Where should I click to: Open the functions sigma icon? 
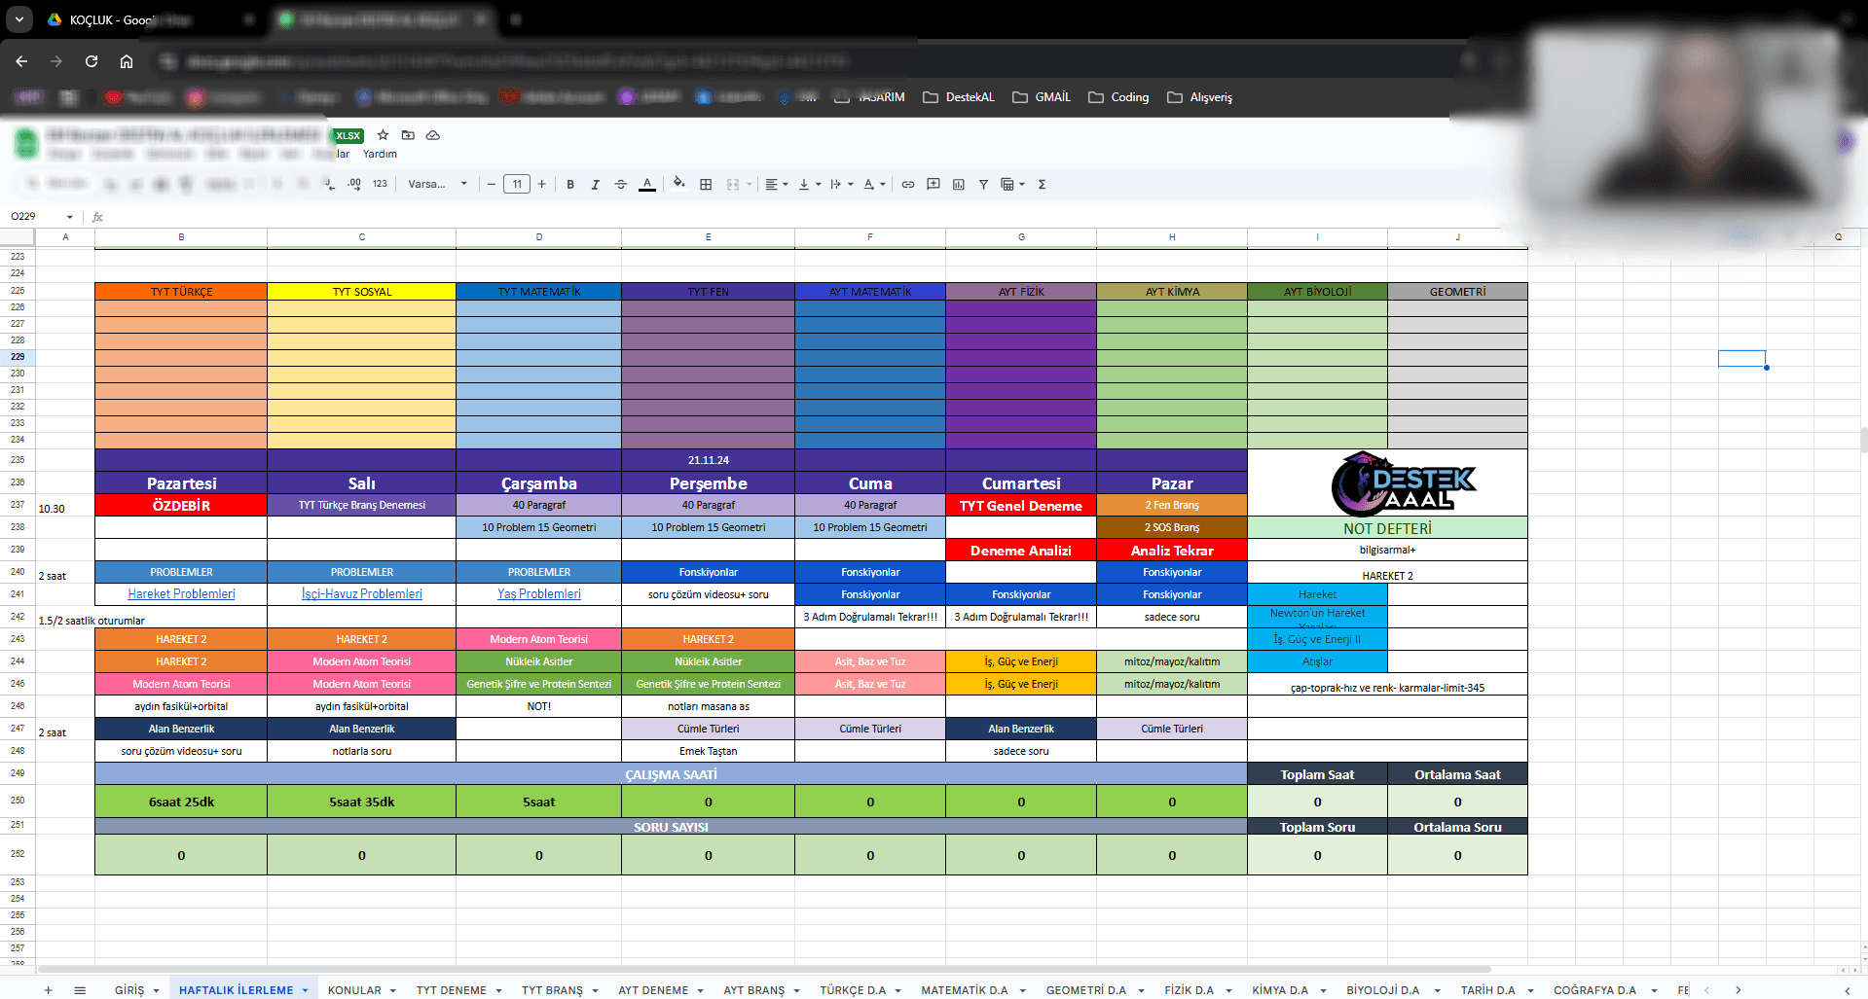(x=1042, y=185)
